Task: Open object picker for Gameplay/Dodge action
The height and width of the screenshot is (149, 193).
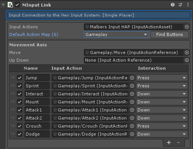Action: click(x=132, y=134)
